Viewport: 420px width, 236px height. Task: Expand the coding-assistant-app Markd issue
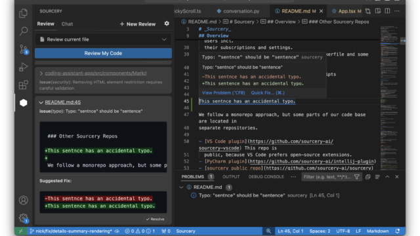tap(41, 73)
